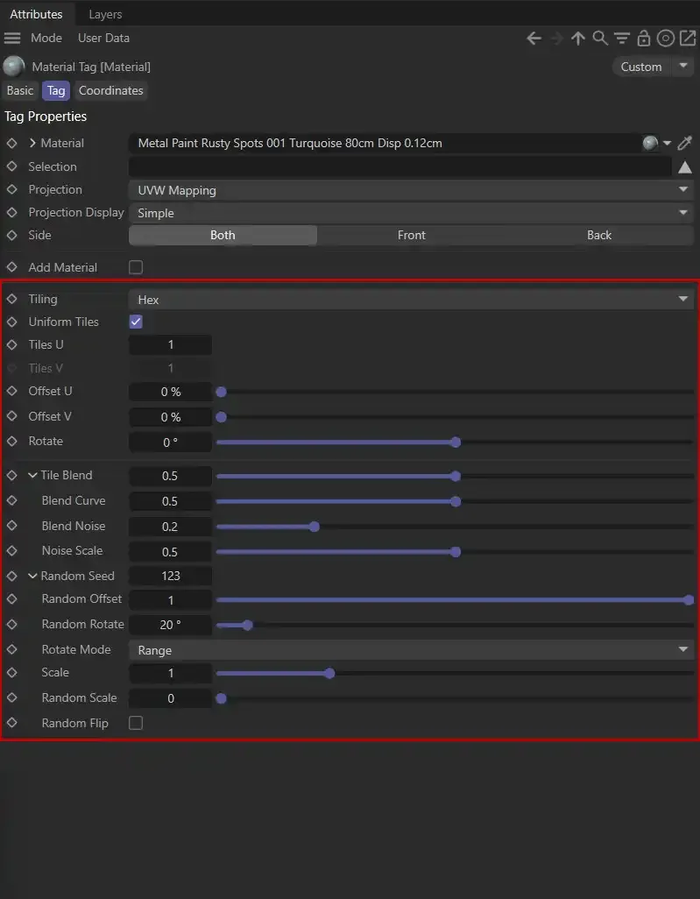This screenshot has height=899, width=700.
Task: Click the Rotate slider handle
Action: [x=456, y=442]
